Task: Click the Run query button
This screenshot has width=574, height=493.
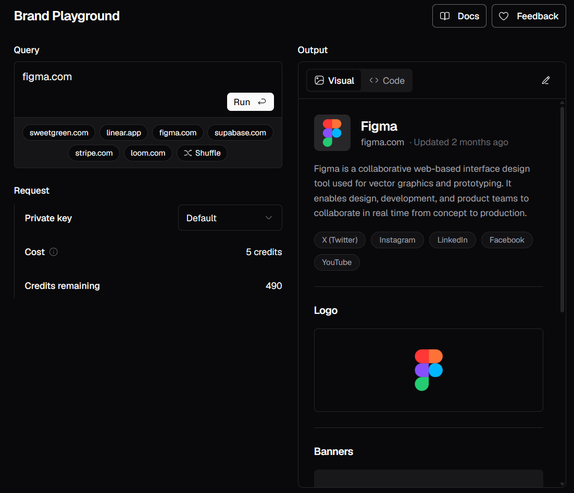Action: point(251,102)
